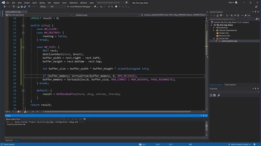Image resolution: width=261 pixels, height=146 pixels.
Task: Open the Debug configuration dropdown
Action: [44, 6]
